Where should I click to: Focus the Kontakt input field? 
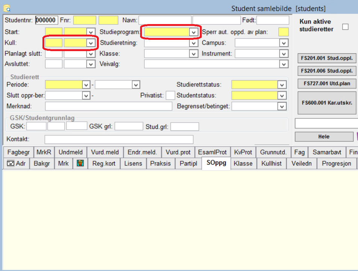pos(119,139)
